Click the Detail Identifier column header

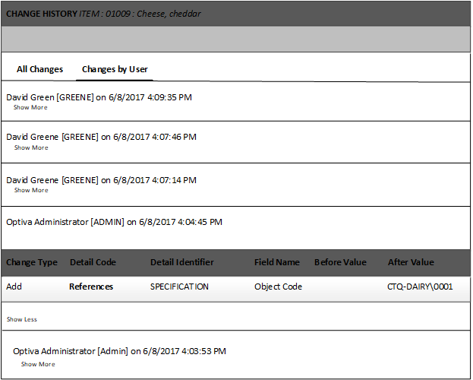[x=182, y=262]
